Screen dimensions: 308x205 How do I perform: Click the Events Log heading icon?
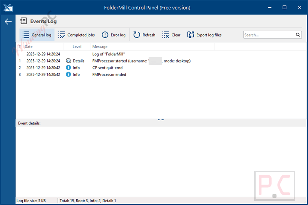(x=23, y=21)
